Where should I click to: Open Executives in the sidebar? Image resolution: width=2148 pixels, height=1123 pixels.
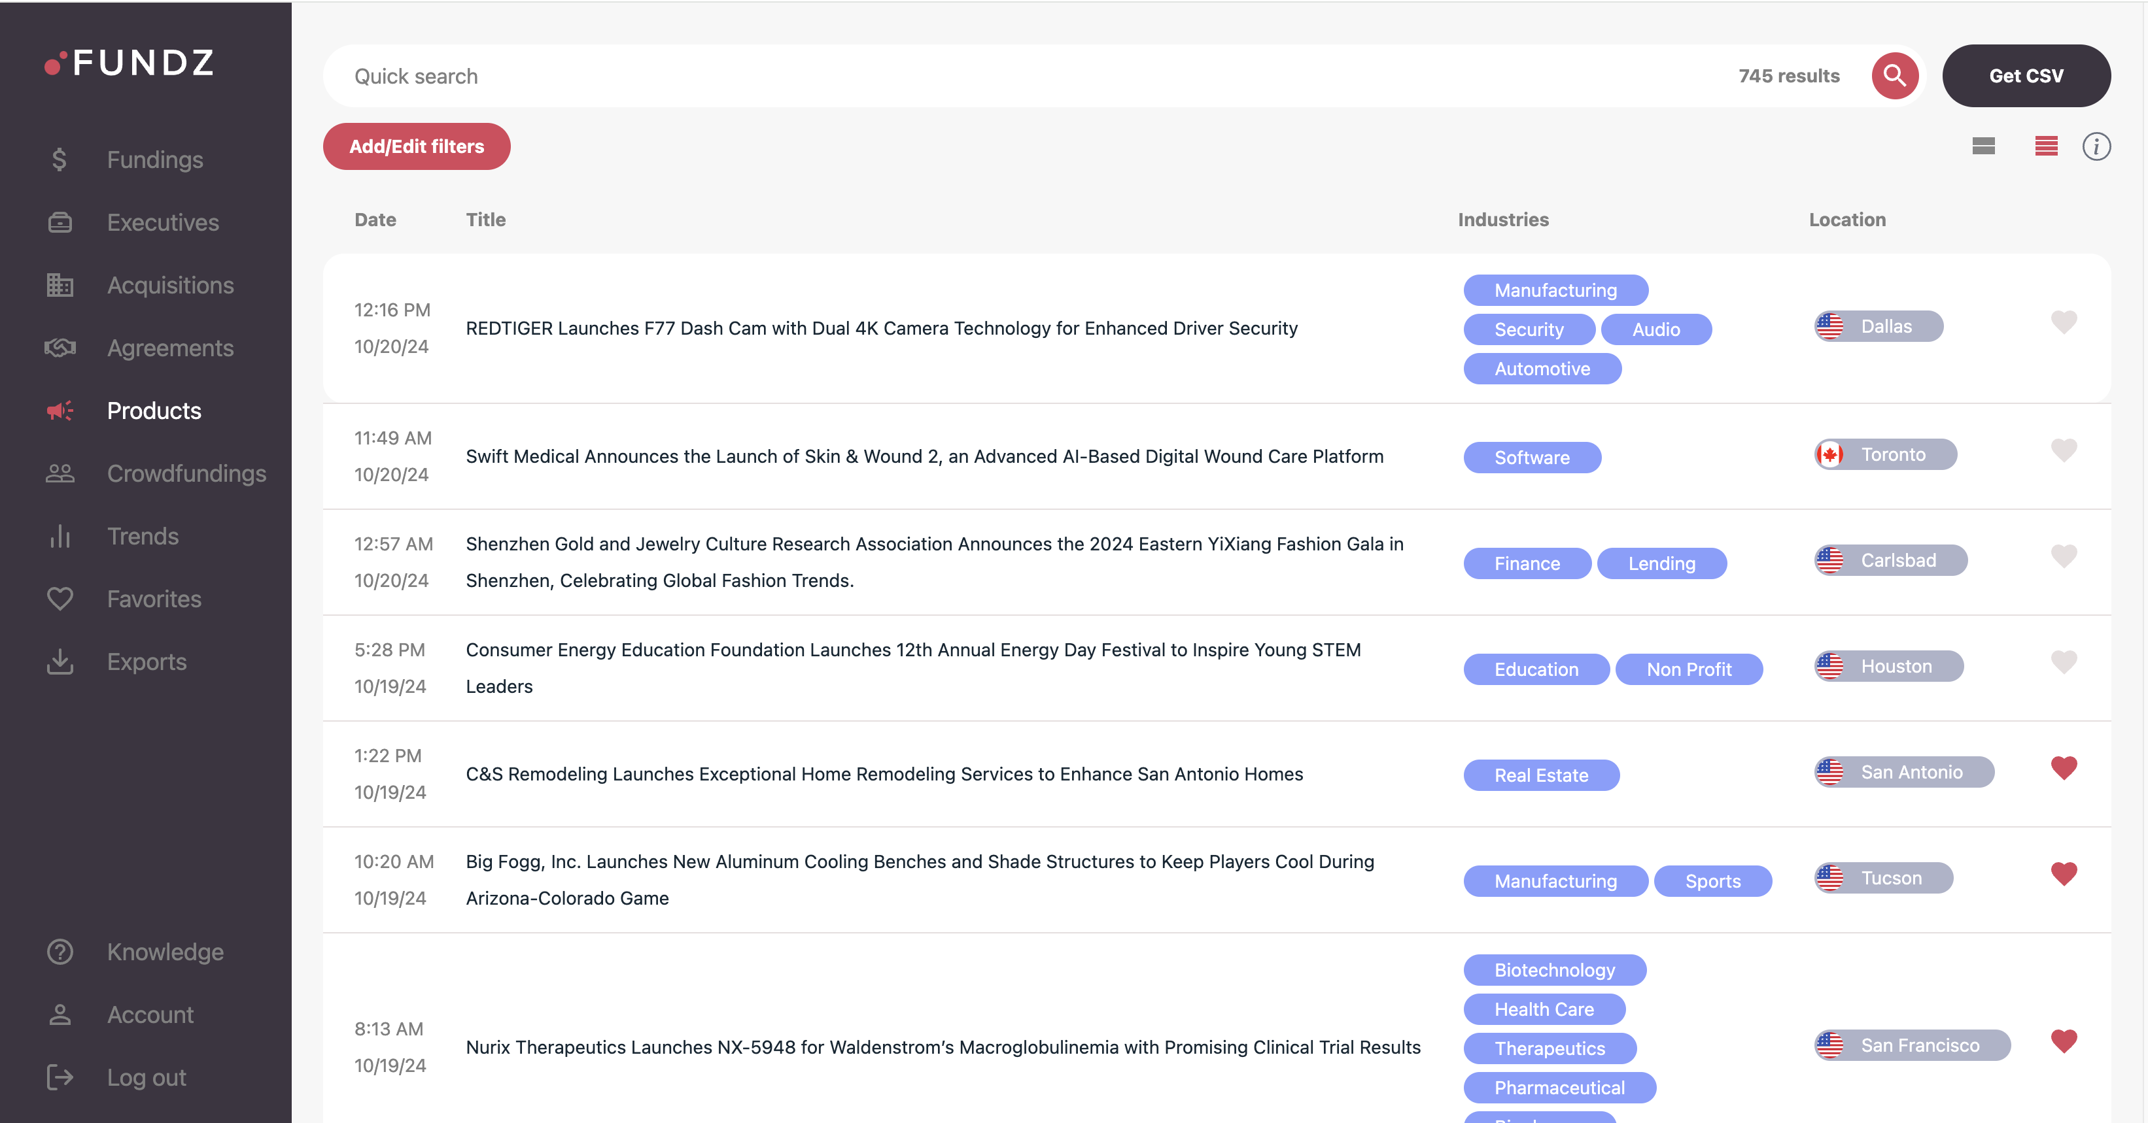(x=163, y=222)
